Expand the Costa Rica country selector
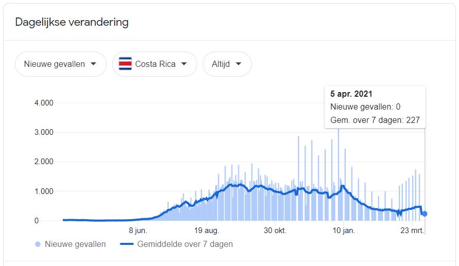Image resolution: width=459 pixels, height=266 pixels. 154,64
